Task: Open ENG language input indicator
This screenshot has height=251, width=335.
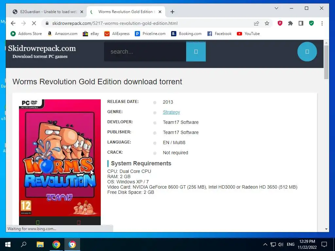Action: pyautogui.click(x=291, y=244)
